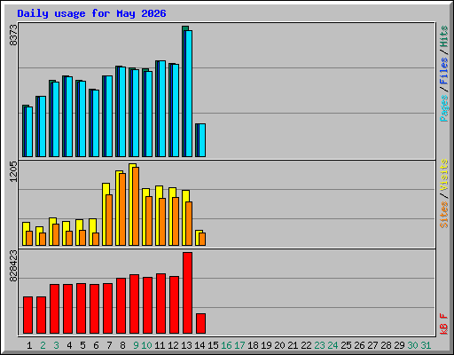The image size is (454, 355).
Task: Click day label 12 on the x-axis
Action: 173,345
